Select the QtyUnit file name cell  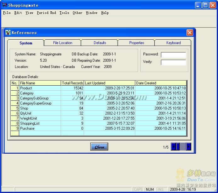(40, 113)
